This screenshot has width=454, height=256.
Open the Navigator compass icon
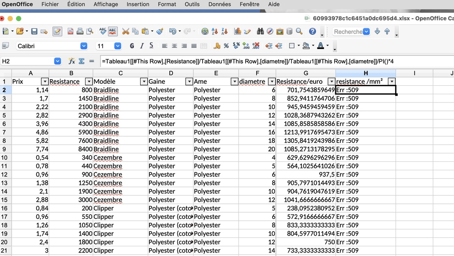[270, 31]
